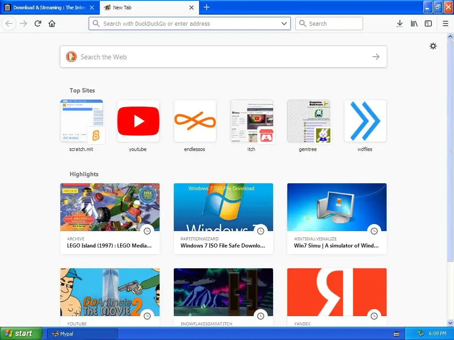The height and width of the screenshot is (340, 454).
Task: Open the youtube top site tile
Action: coord(138,121)
